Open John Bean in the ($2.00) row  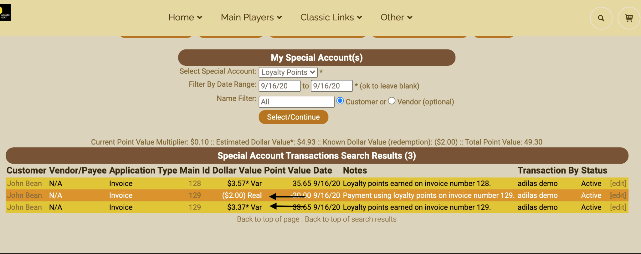[24, 196]
